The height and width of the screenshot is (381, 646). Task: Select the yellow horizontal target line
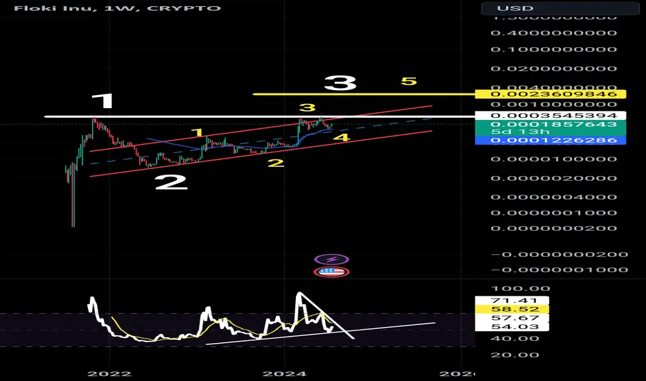[364, 94]
